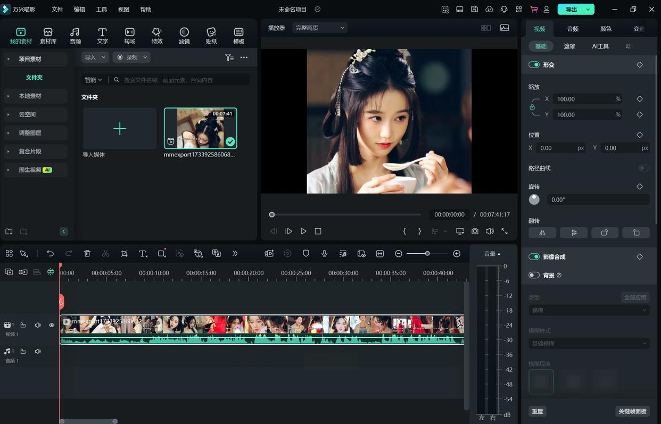This screenshot has width=661, height=424.
Task: Click the delete trash icon in timeline toolbar
Action: pyautogui.click(x=87, y=254)
